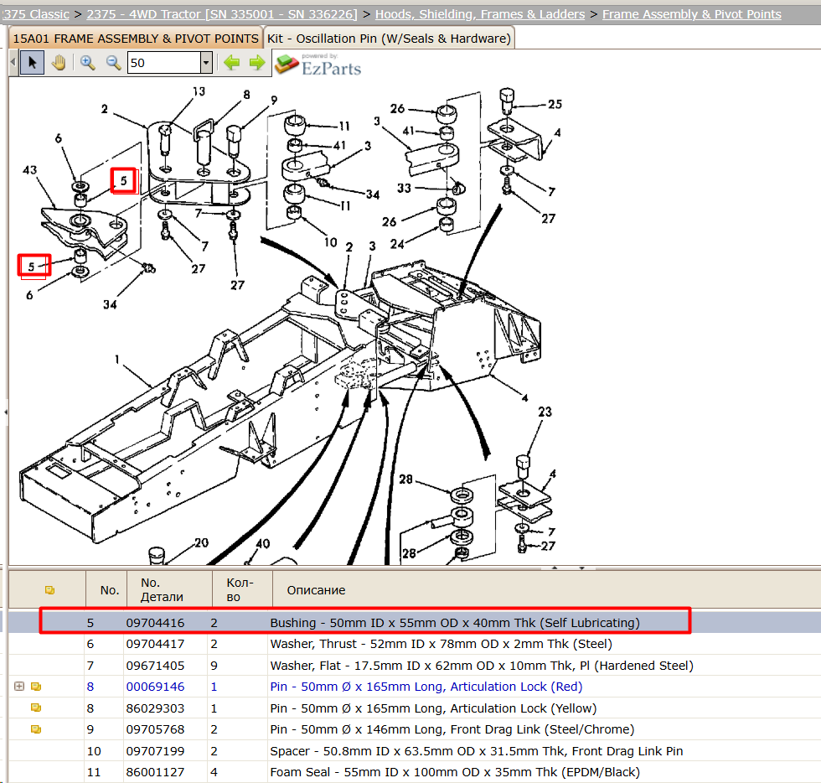Open Frame Assembly & Pivot Points breadcrumb
Viewport: 821px width, 783px height.
(x=691, y=14)
